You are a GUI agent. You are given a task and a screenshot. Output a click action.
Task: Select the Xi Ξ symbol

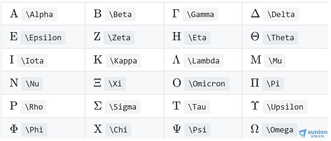[97, 83]
